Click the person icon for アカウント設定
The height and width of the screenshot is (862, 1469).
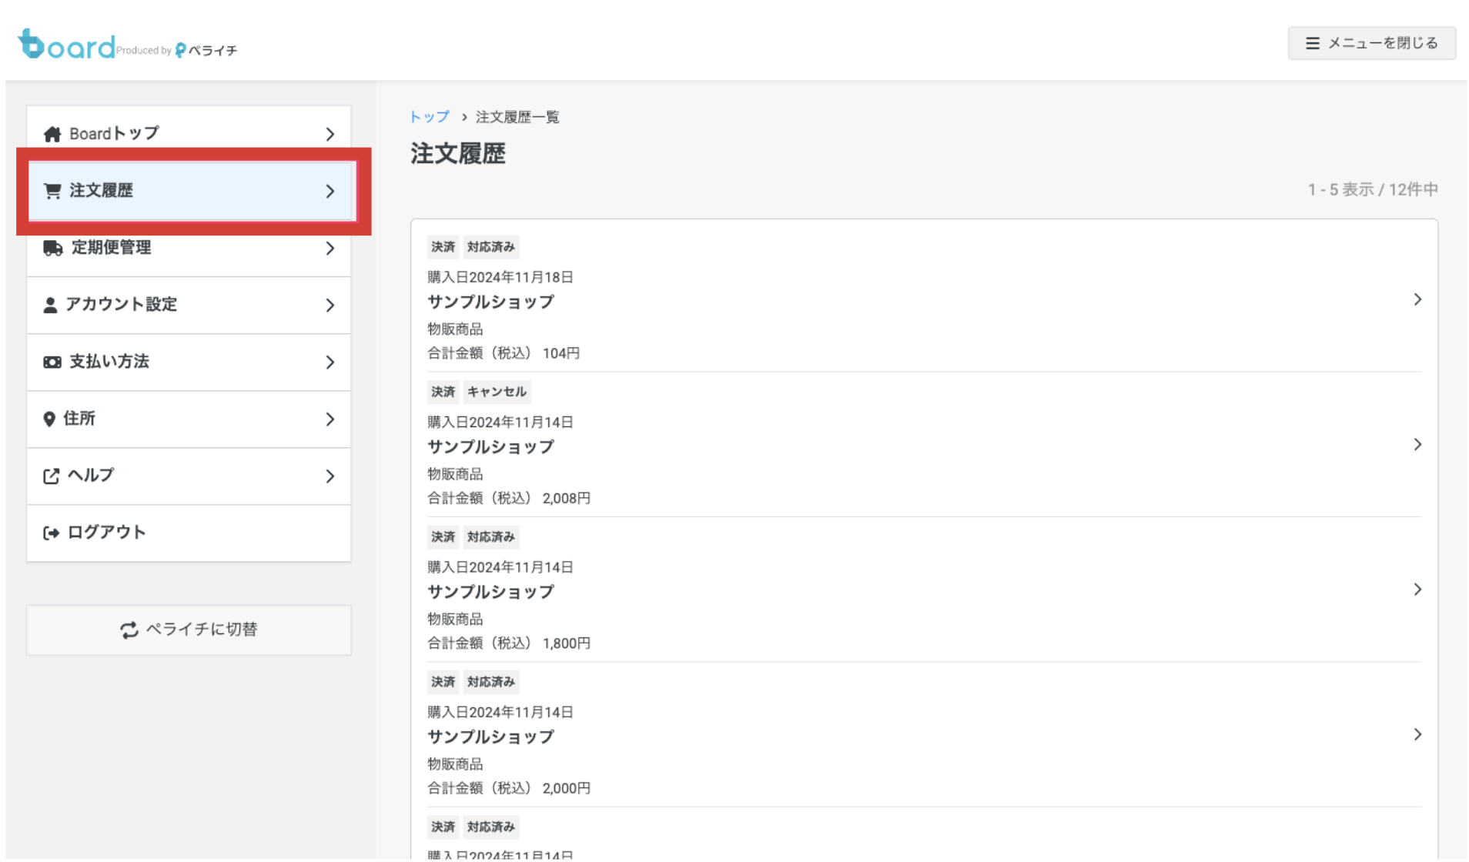tap(50, 306)
